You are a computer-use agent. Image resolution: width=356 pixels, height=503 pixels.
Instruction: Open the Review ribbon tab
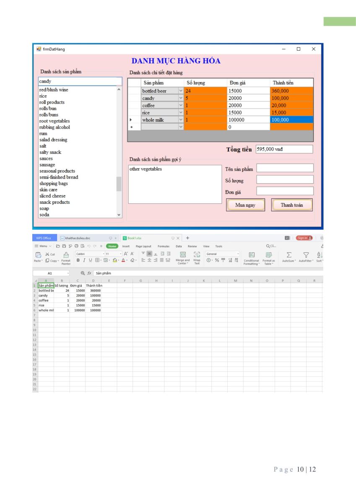tap(192, 246)
